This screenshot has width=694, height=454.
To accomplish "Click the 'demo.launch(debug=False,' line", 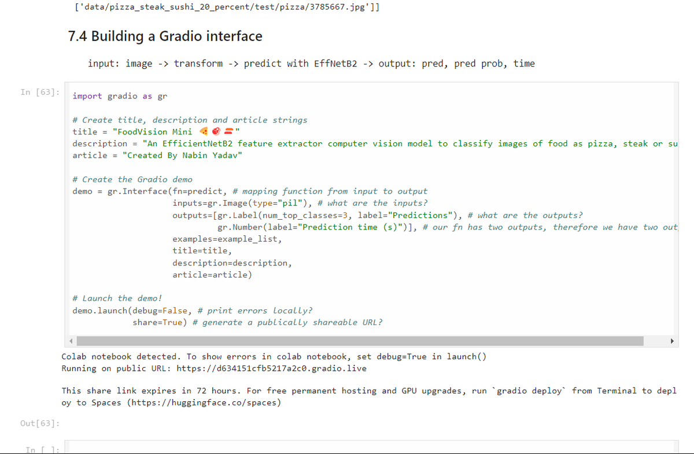I will 193,311.
